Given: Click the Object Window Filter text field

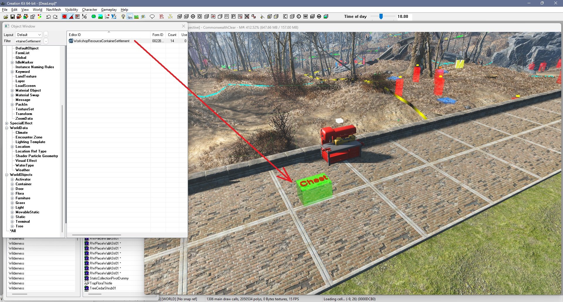Looking at the screenshot, I should pyautogui.click(x=28, y=41).
